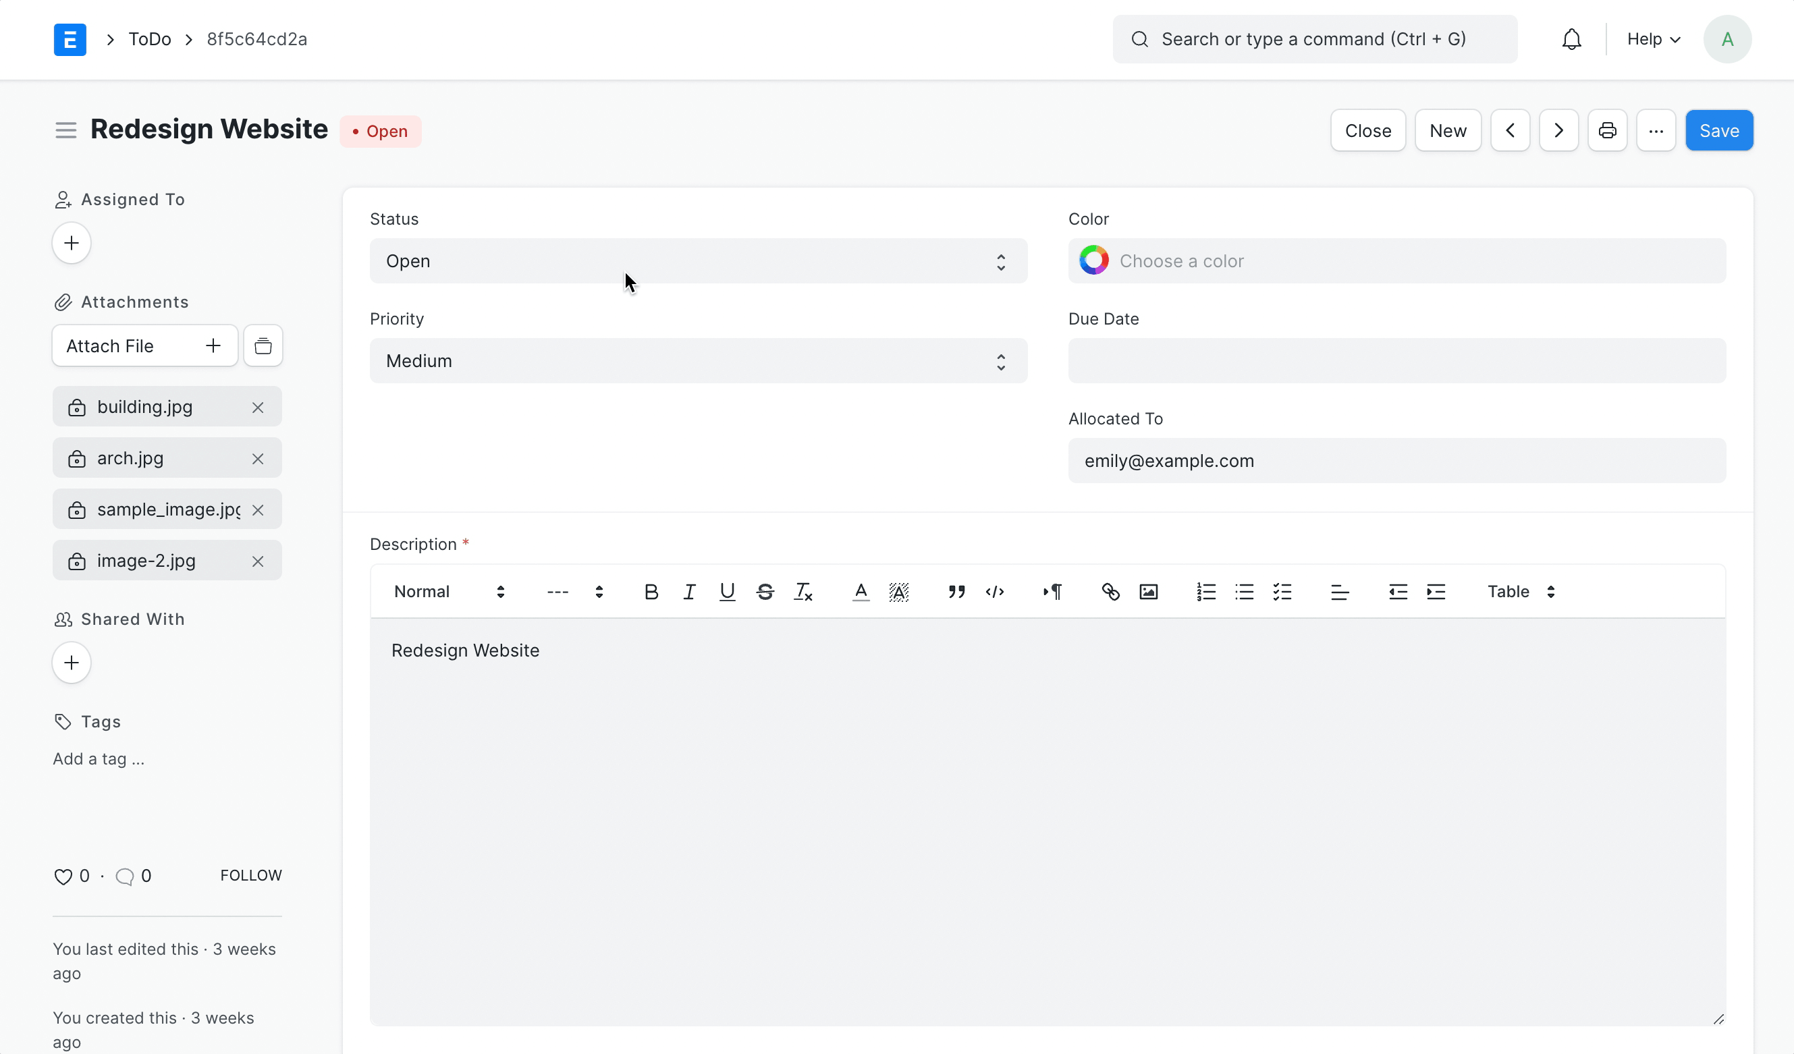Apply blockquote formatting icon

[956, 591]
